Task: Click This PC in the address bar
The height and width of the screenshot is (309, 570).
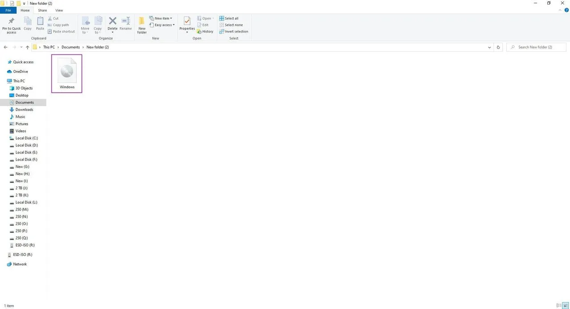Action: click(49, 47)
